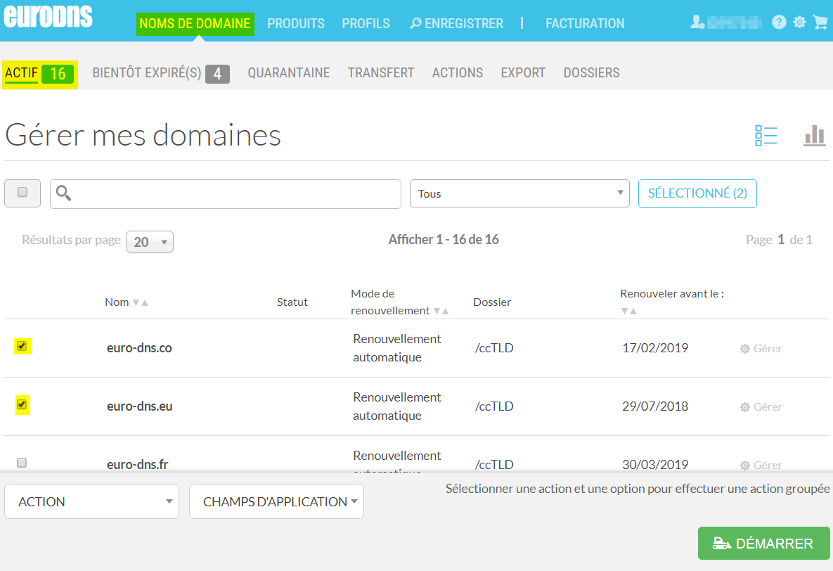The image size is (833, 571).
Task: Click renewal date 17/02/2019
Action: coord(655,347)
